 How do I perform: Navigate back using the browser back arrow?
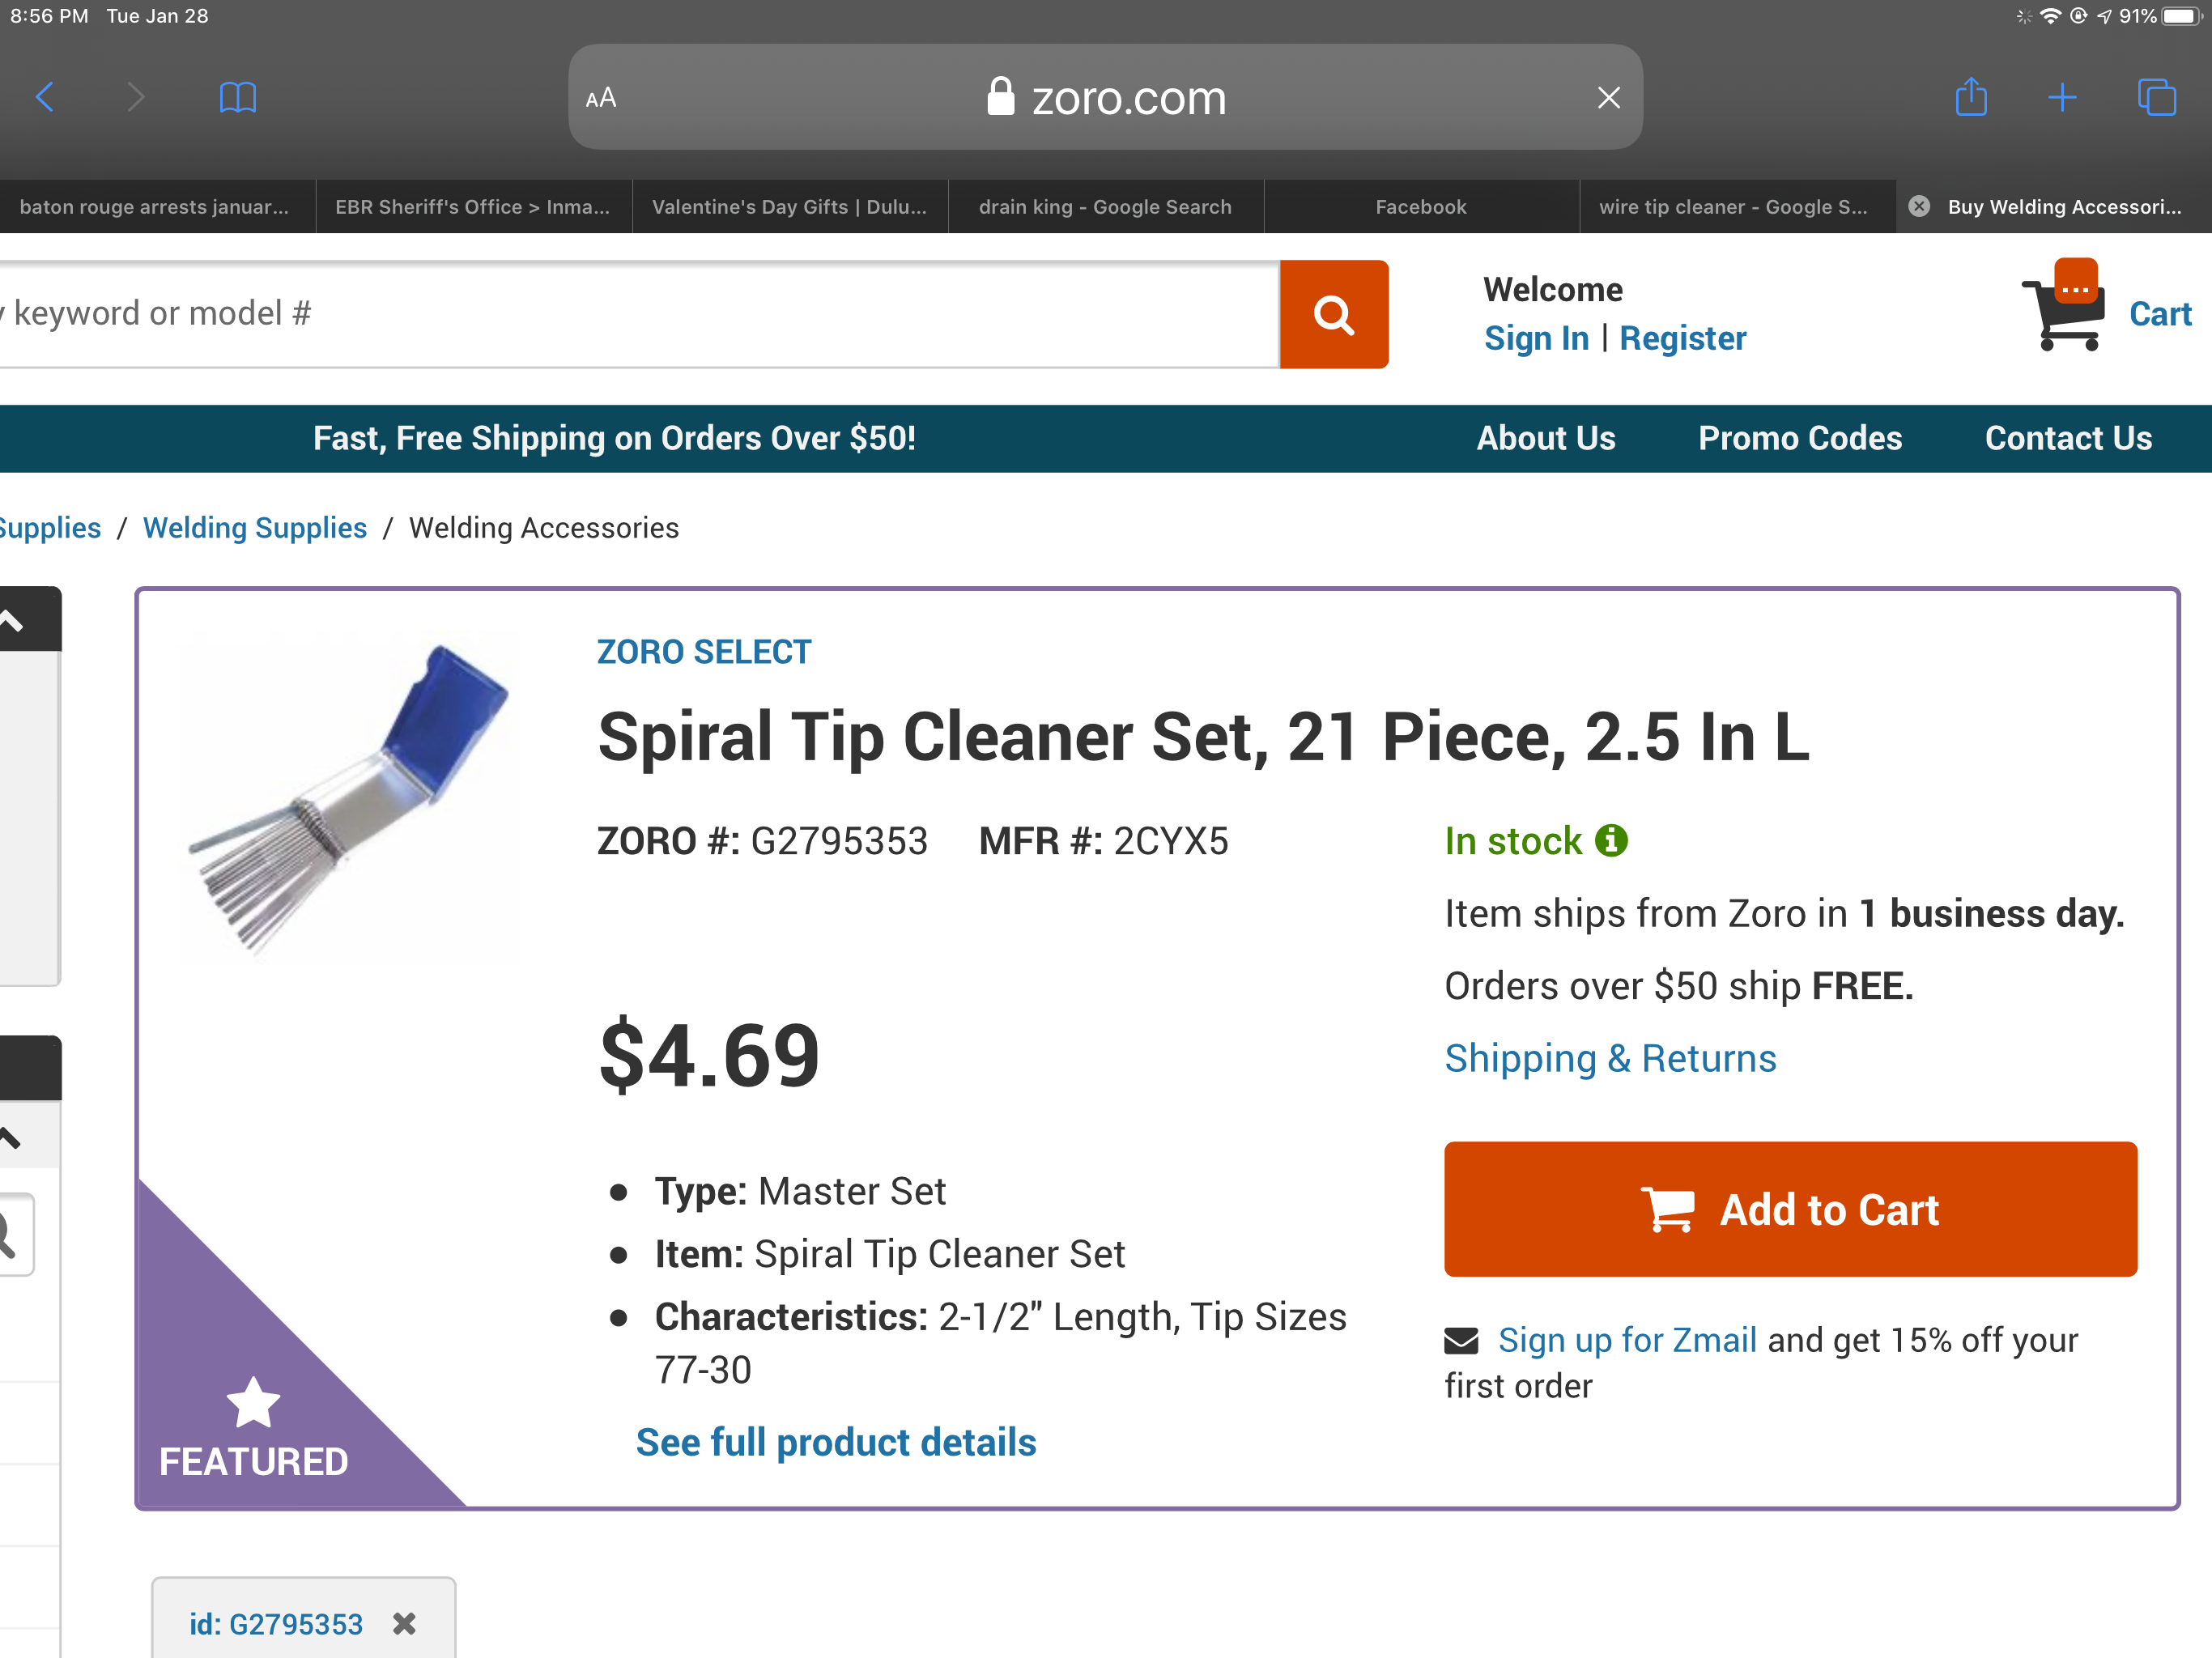coord(45,97)
